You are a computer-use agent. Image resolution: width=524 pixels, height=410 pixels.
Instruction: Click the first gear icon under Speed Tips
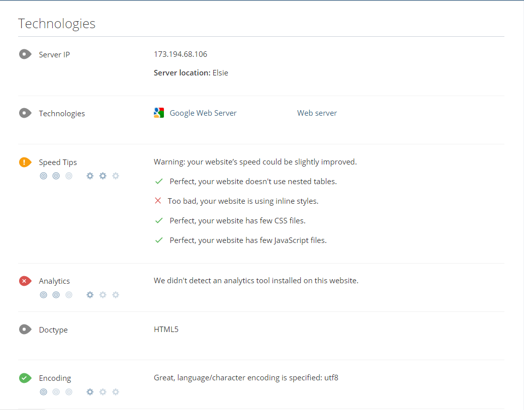coord(90,176)
